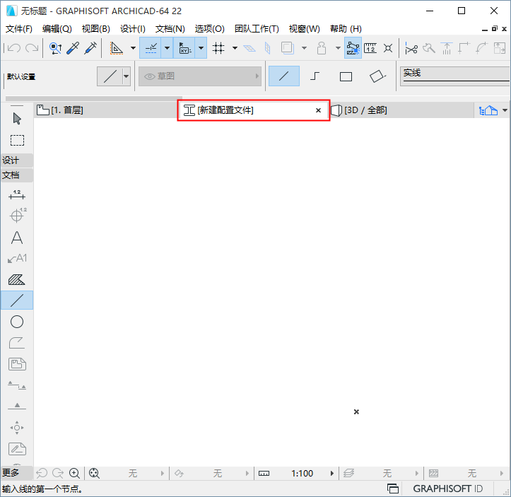Open the 选项(O) menu
This screenshot has height=497, width=511.
coord(209,29)
